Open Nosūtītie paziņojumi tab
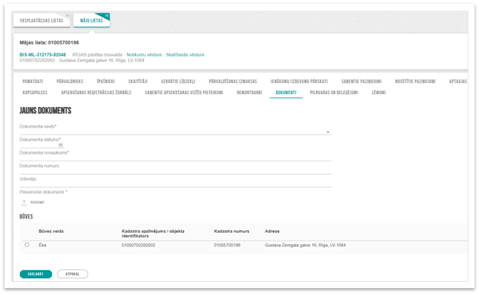Screen dimensions: 479x294 click(x=415, y=81)
